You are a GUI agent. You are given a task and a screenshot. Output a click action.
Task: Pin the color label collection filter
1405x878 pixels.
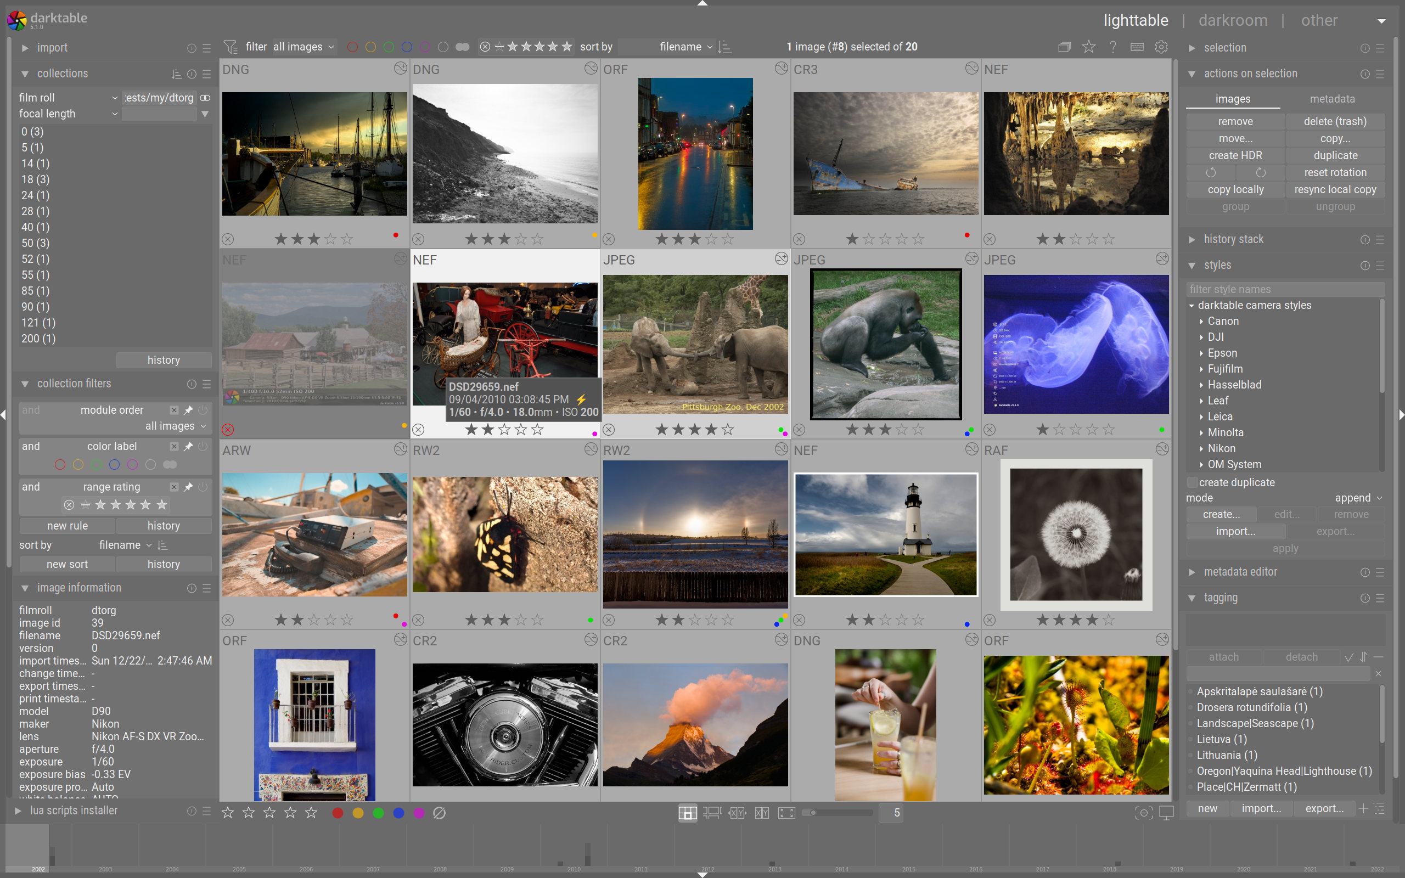(x=188, y=446)
